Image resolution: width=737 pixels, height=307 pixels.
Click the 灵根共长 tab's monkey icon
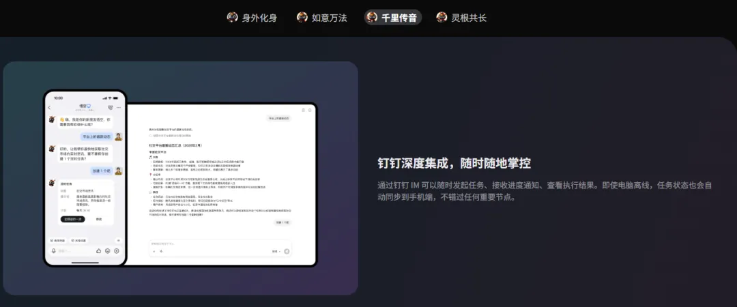pos(442,17)
